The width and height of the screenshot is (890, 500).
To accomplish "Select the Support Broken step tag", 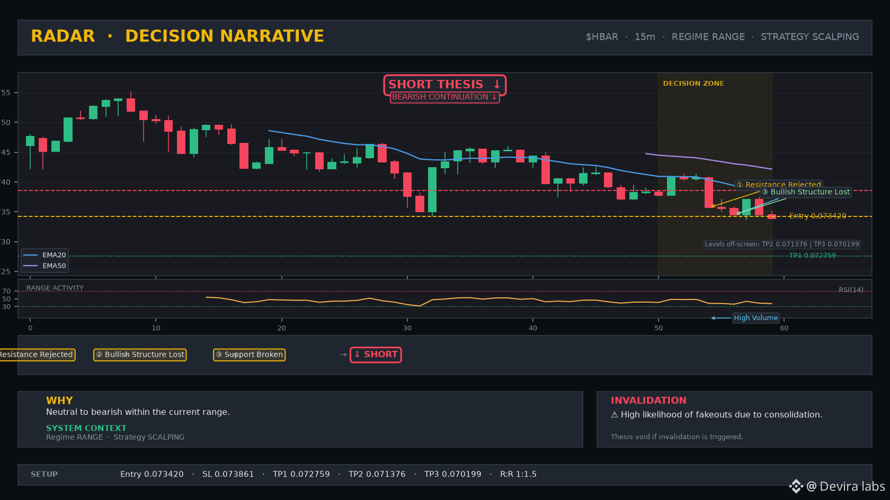I will click(249, 354).
